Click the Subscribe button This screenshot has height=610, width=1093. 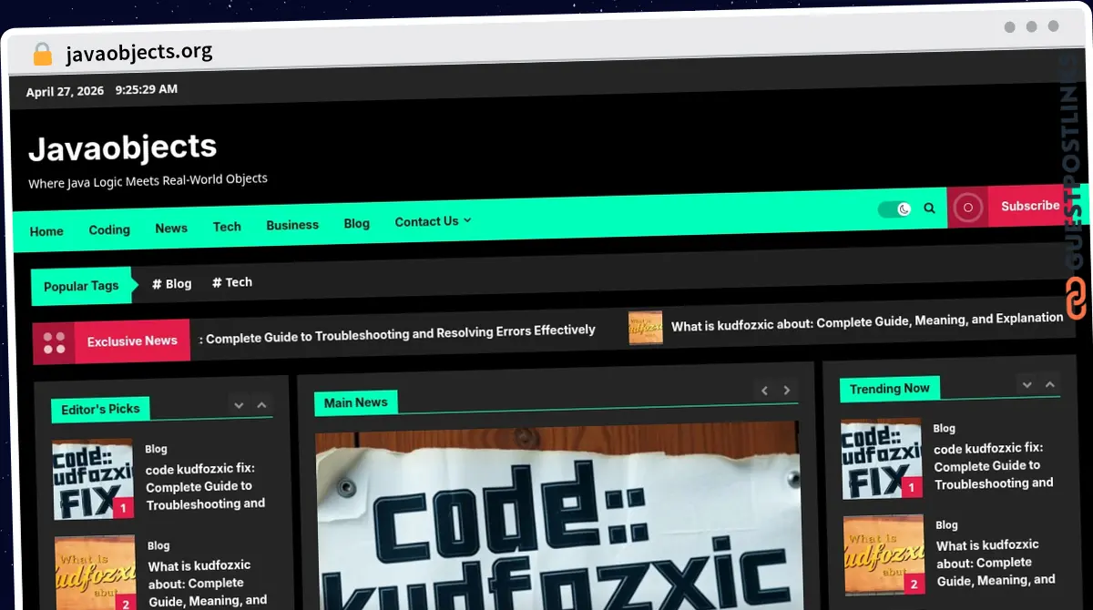pyautogui.click(x=1030, y=206)
